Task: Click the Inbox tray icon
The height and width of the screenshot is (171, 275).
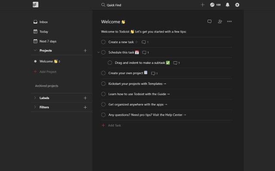Action: coord(35,22)
